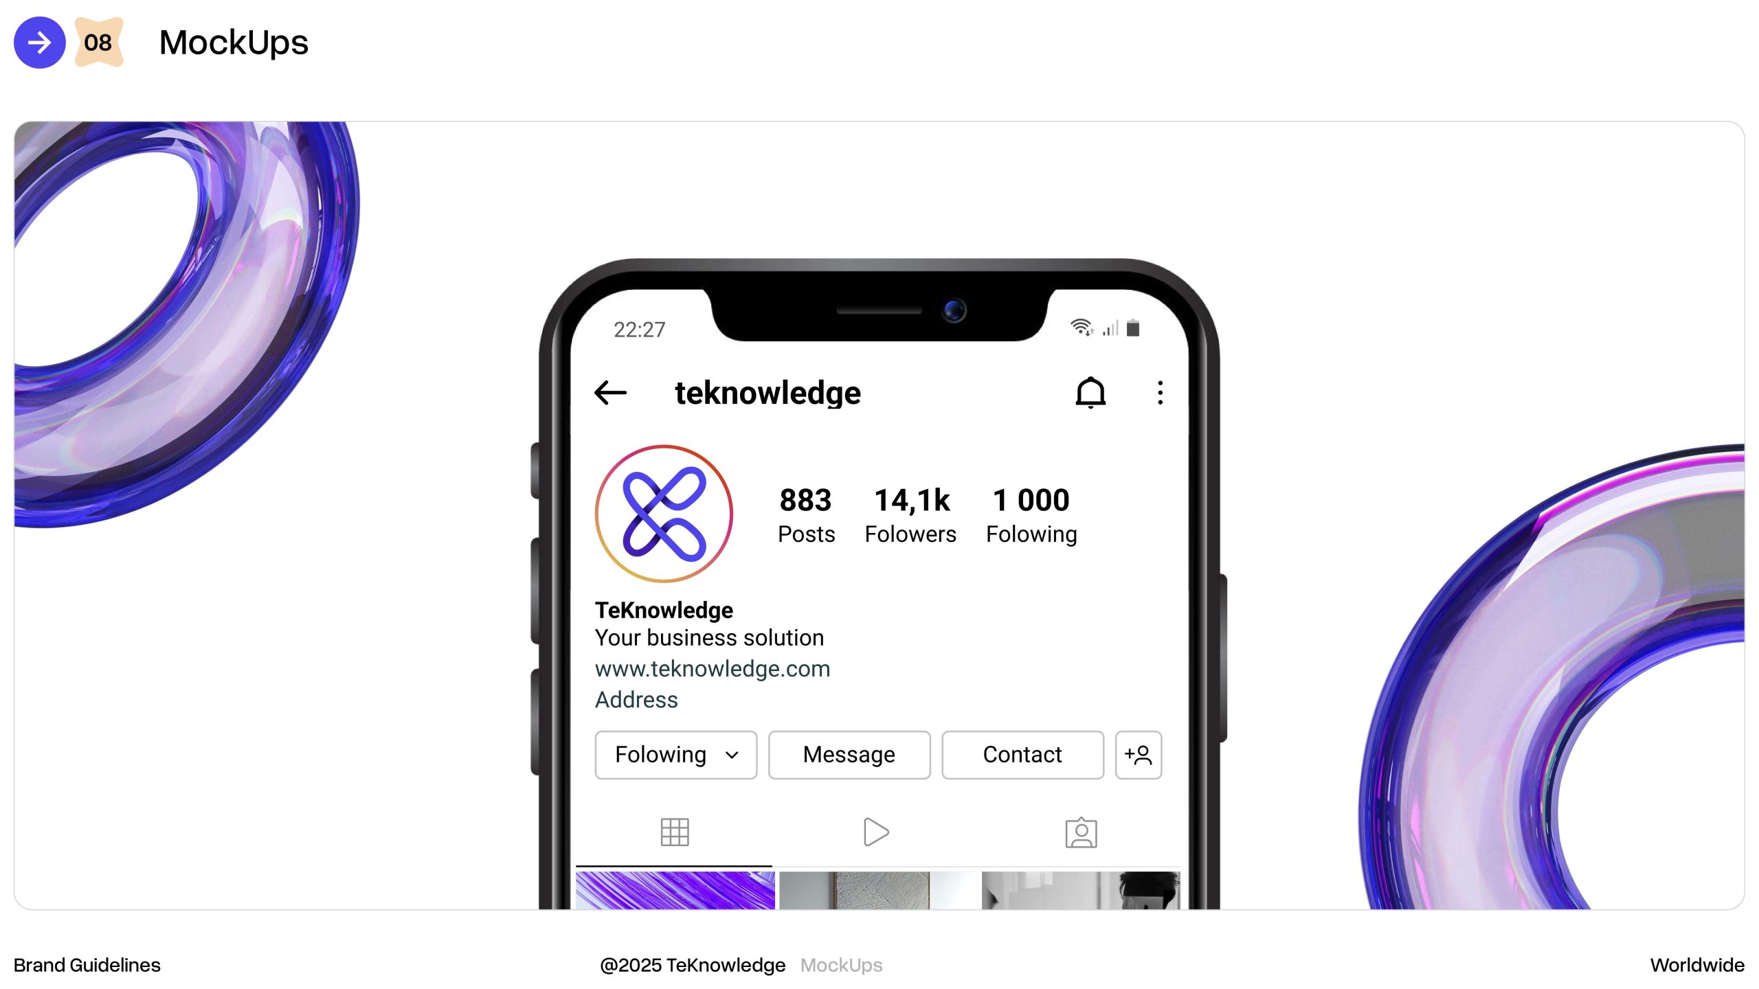Open the purple swirl post thumbnail
The image size is (1759, 989).
click(x=675, y=890)
